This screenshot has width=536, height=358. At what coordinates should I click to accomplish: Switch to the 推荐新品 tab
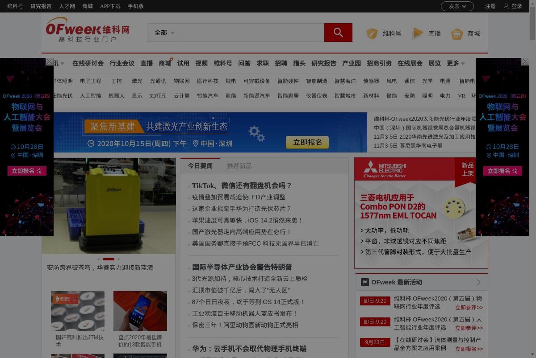[x=239, y=166]
